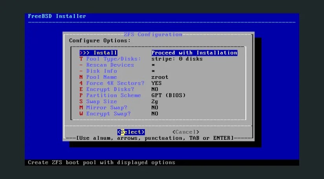Click the 'NO' value for Mirror Swap
This screenshot has width=324, height=179.
point(155,108)
